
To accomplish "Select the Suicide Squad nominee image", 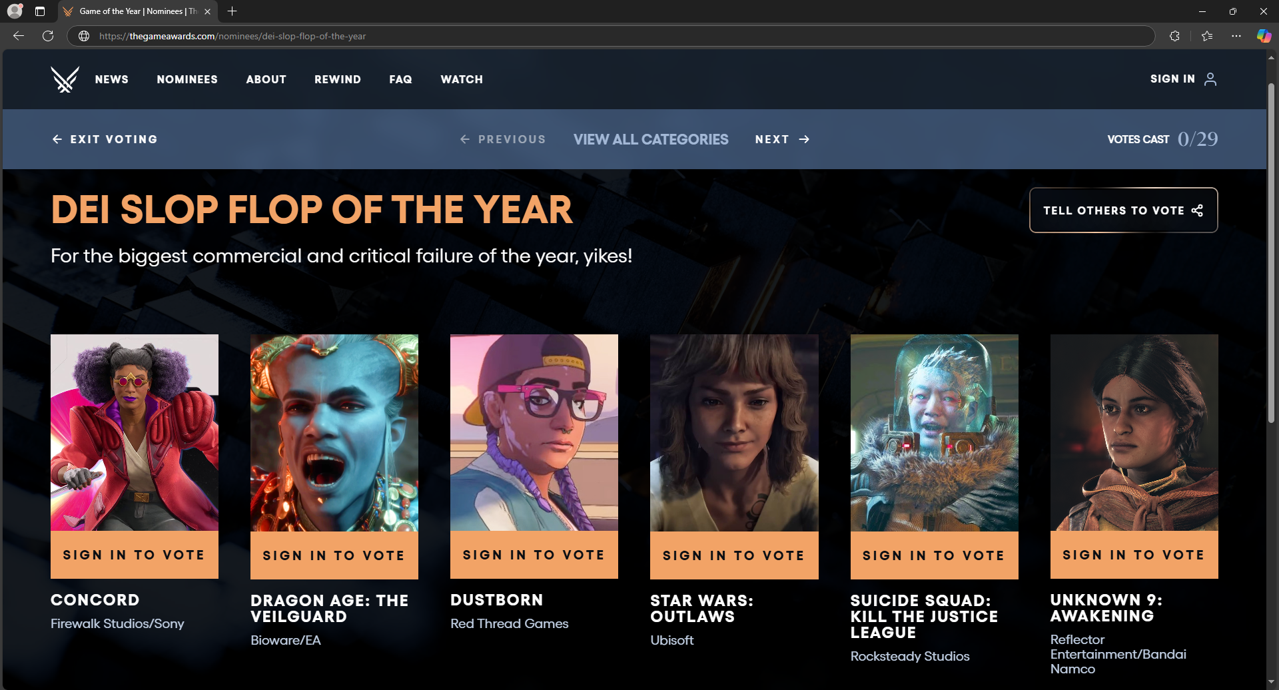I will point(935,433).
